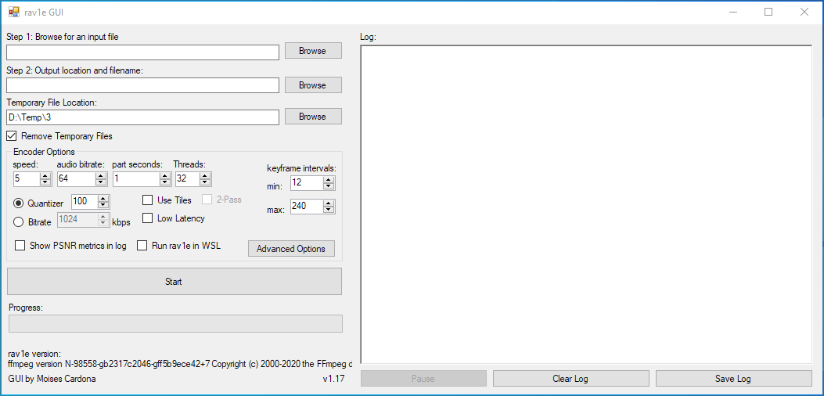This screenshot has height=396, width=824.
Task: Enable Show PSNR metrics in log
Action: point(20,246)
